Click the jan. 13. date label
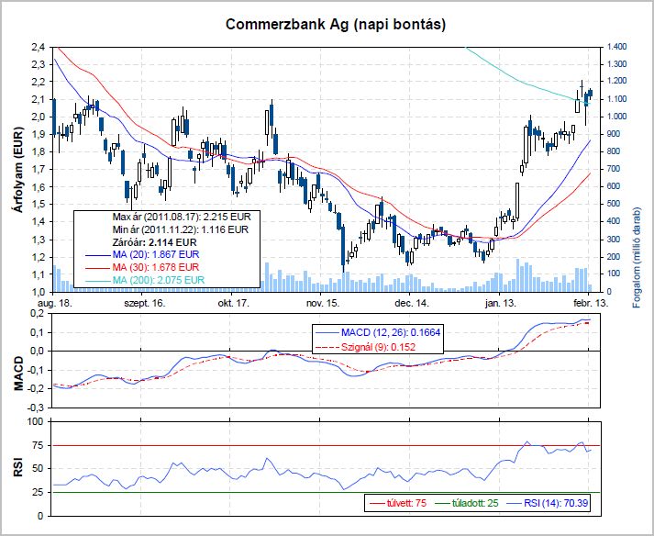654x536 pixels. point(501,303)
